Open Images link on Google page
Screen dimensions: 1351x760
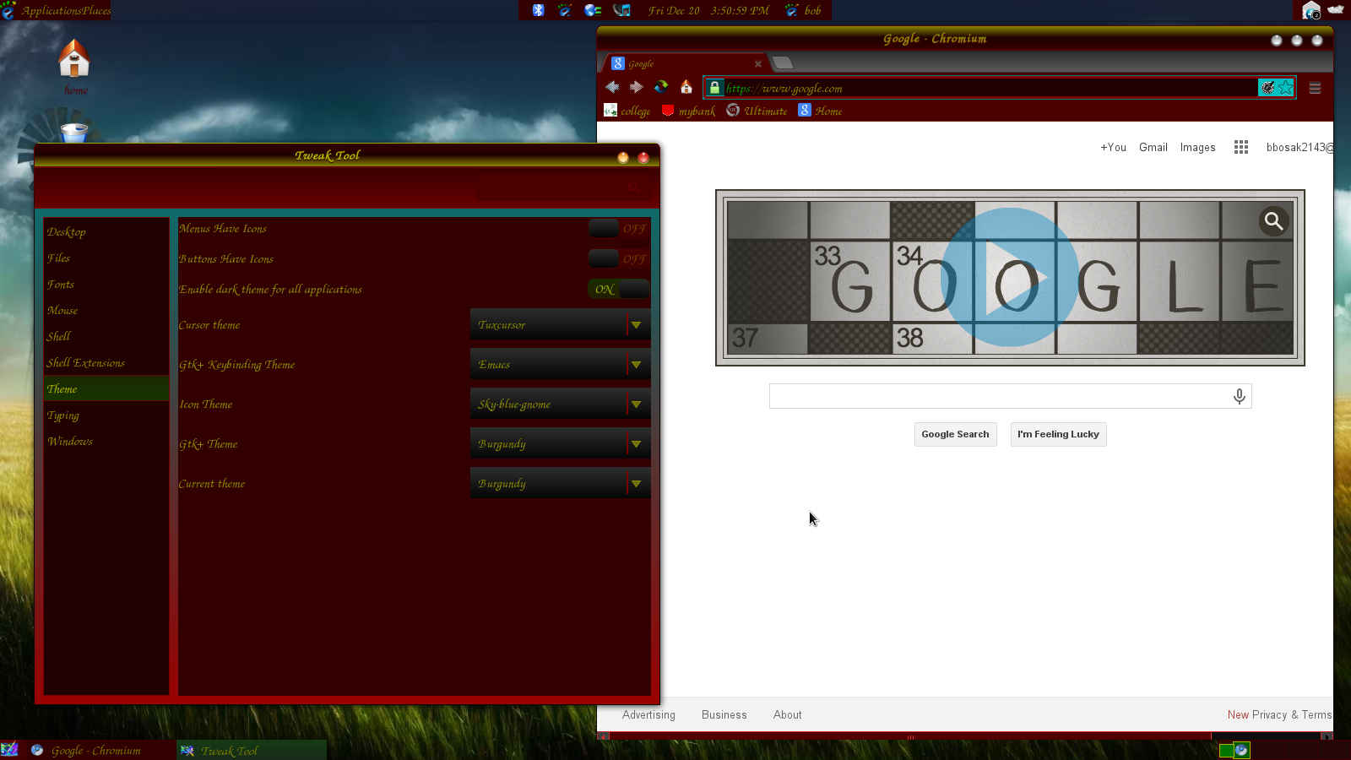pyautogui.click(x=1197, y=147)
